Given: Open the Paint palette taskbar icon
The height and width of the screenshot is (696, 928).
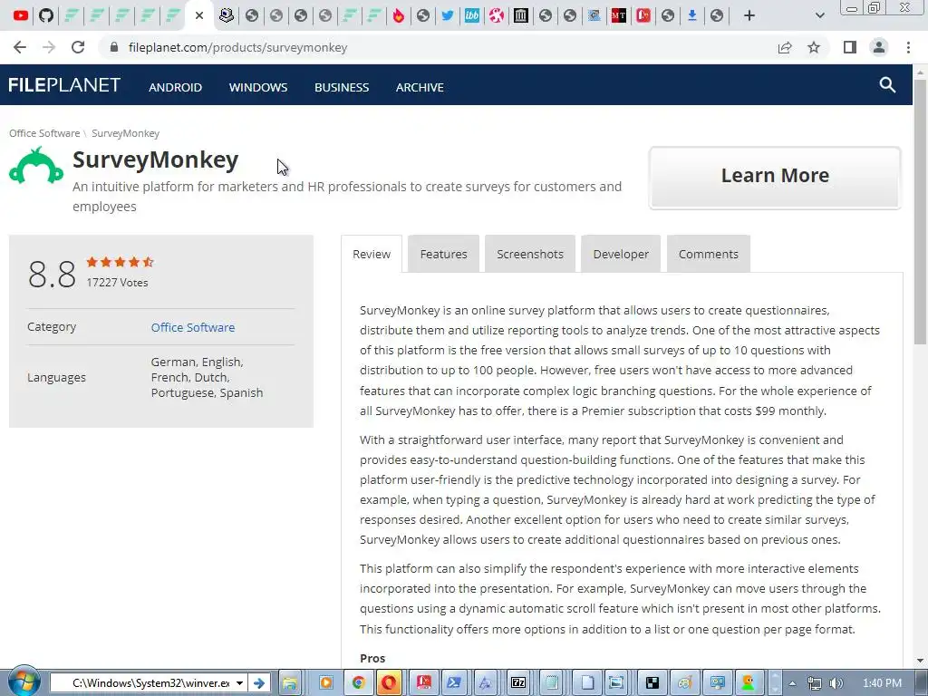Looking at the screenshot, I should point(685,683).
